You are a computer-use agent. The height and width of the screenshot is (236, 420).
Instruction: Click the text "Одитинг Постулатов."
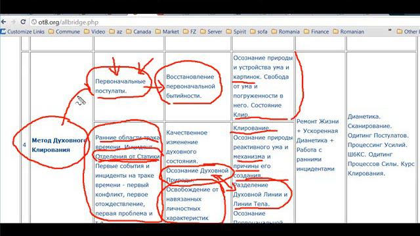pos(378,136)
